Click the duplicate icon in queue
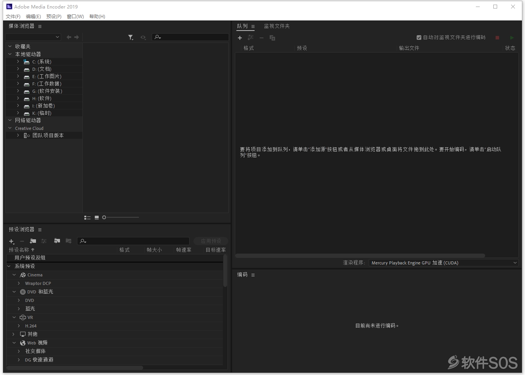525x375 pixels. point(272,37)
